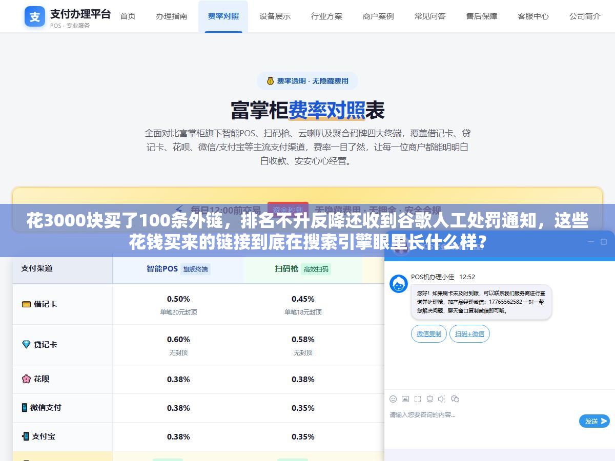The image size is (615, 461).
Task: Click the diamond icon beside 贷记卡
Action: coord(26,345)
